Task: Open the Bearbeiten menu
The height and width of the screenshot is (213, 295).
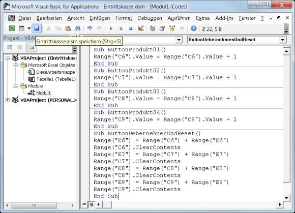Action: tap(49, 18)
